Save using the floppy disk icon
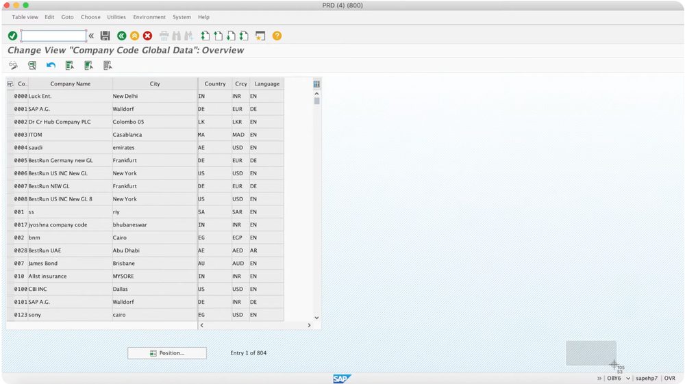 click(x=105, y=36)
